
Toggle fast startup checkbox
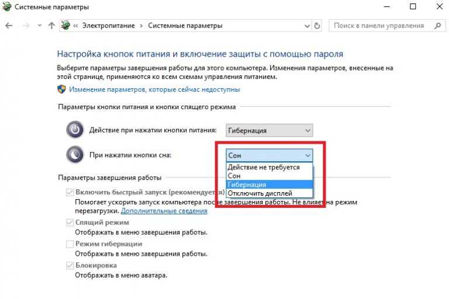(x=70, y=192)
